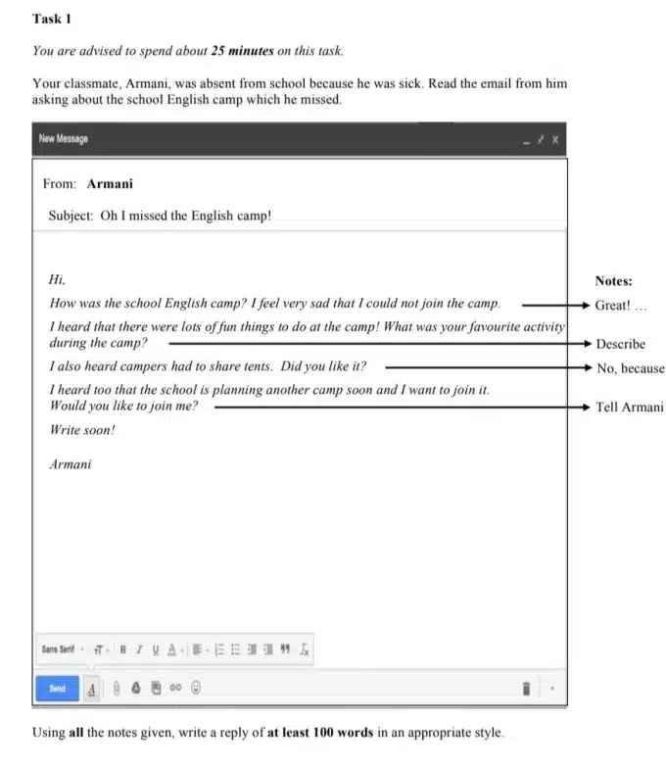Viewport: 666px width, 769px height.
Task: Open the emoji picker smiley icon
Action: point(196,689)
